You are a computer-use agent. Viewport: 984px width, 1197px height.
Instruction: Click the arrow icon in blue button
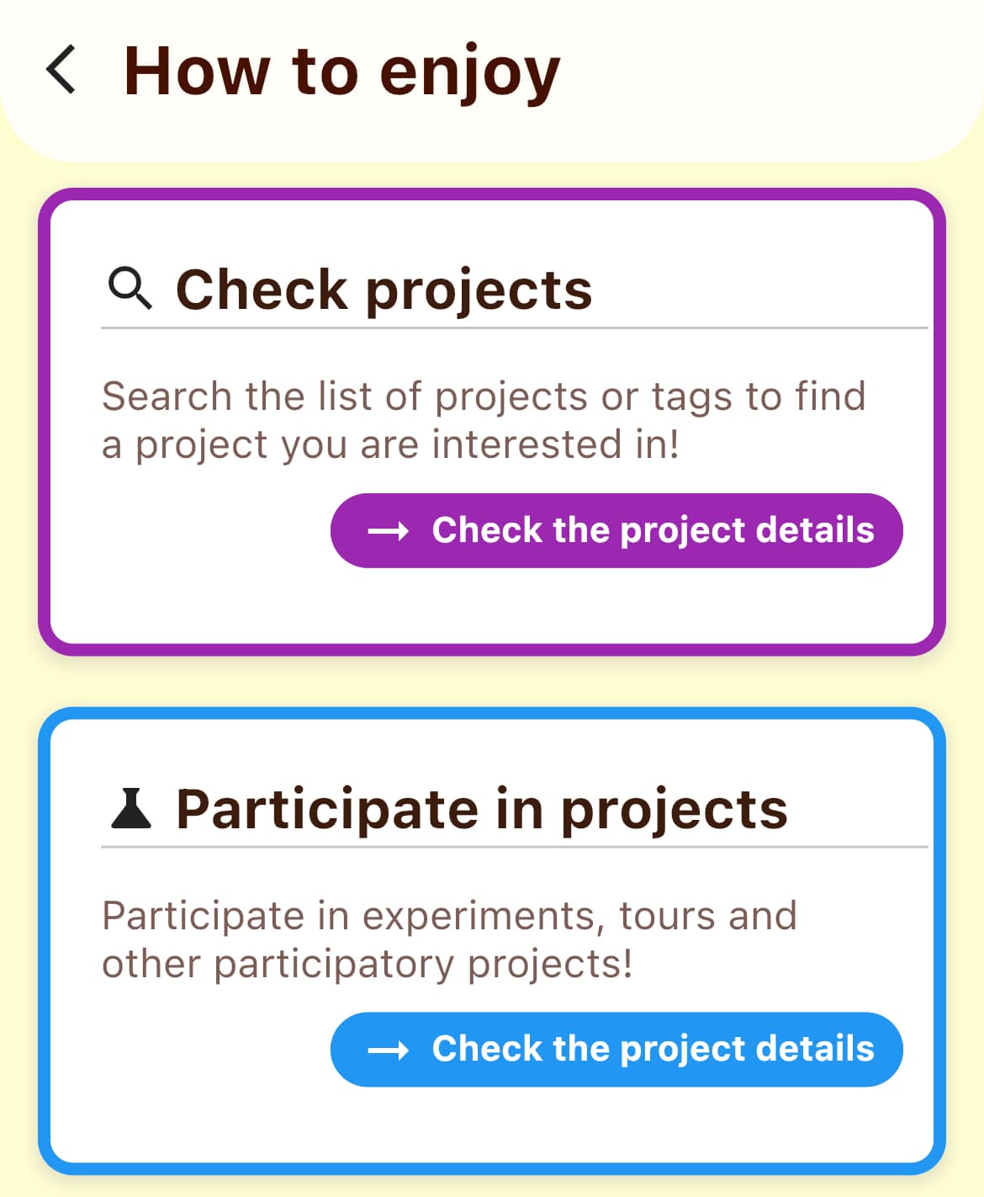389,1050
